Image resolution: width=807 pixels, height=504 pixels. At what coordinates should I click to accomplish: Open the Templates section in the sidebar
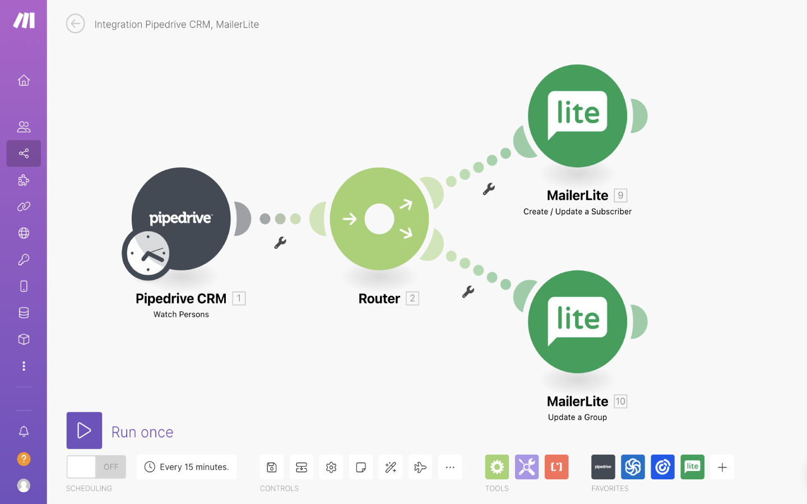click(24, 180)
